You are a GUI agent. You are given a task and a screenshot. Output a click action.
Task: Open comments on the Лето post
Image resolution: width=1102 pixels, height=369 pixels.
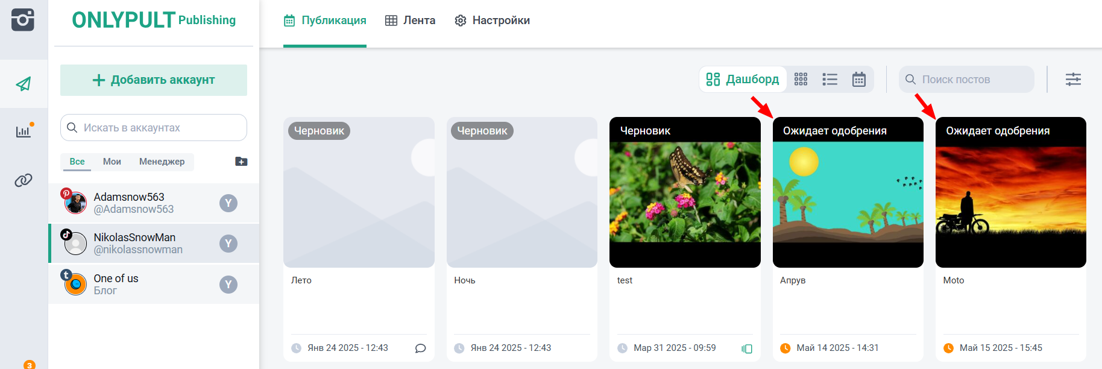pos(420,348)
